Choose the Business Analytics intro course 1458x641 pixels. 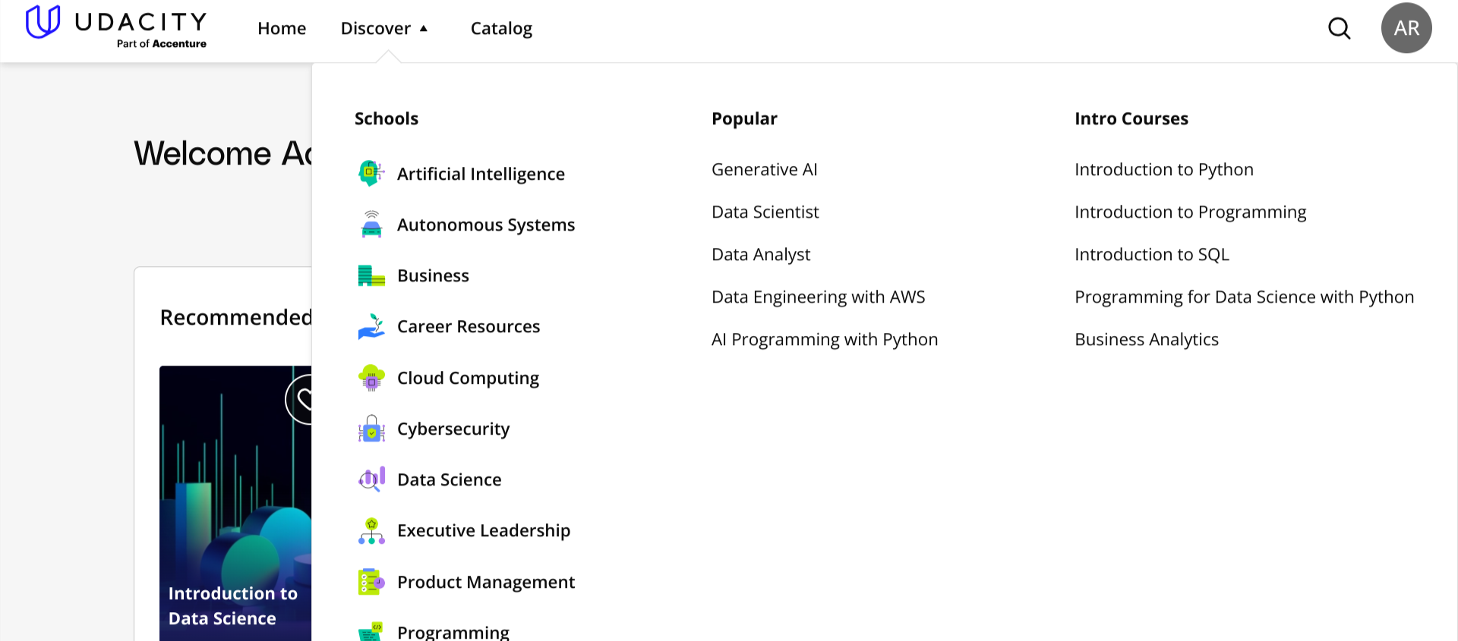pos(1146,340)
